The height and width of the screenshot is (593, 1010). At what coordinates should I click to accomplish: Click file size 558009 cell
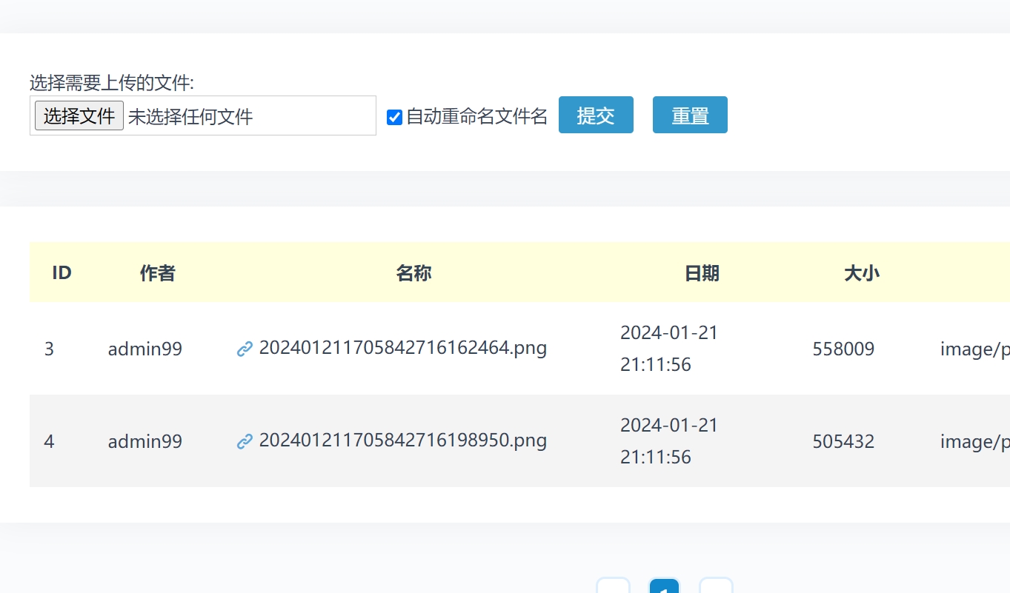coord(843,349)
